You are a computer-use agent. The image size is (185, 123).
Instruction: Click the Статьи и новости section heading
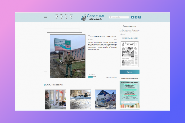click(54, 85)
